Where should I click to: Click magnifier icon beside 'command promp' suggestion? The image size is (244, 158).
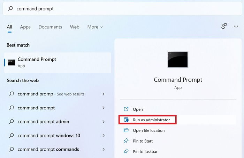[x=12, y=94]
